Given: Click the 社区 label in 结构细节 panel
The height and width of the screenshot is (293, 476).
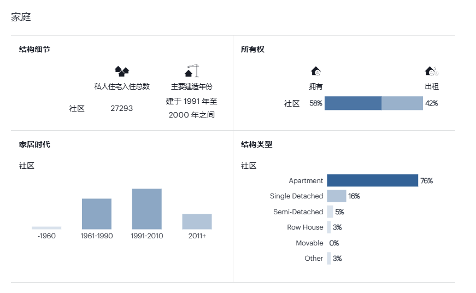Looking at the screenshot, I should (x=77, y=108).
